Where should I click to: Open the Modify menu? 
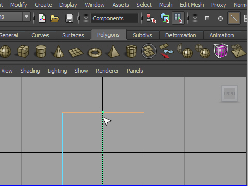pos(19,5)
